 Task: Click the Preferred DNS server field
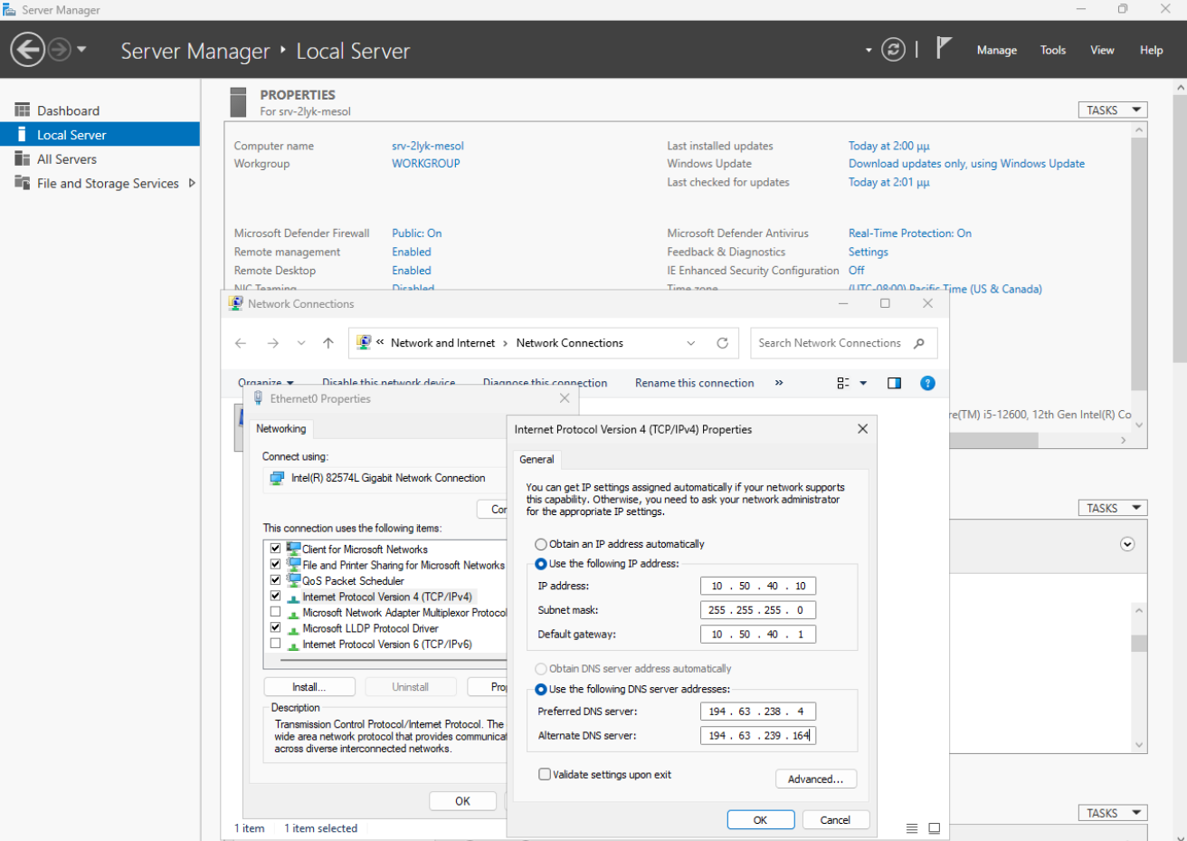(758, 712)
